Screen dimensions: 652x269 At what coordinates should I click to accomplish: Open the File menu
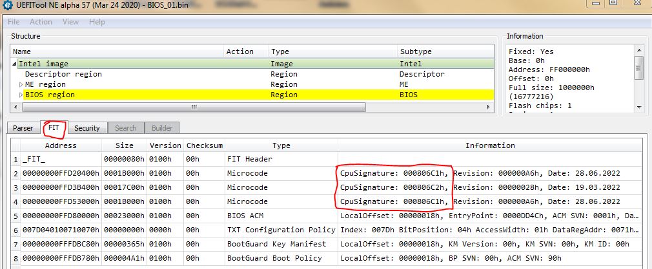[14, 22]
